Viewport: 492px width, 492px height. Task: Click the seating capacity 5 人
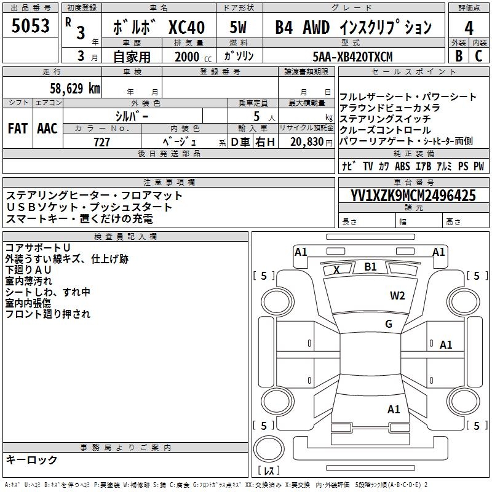pyautogui.click(x=264, y=117)
